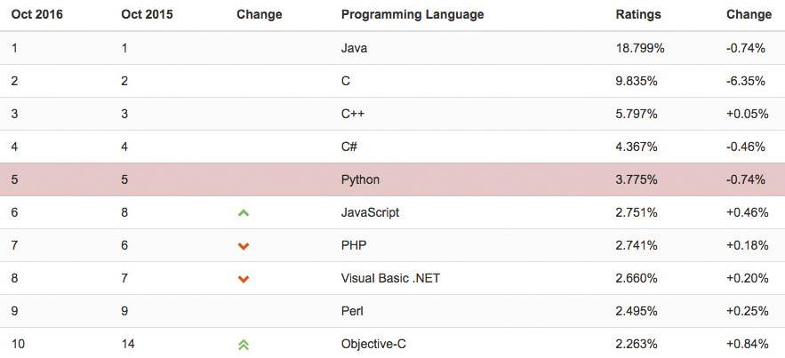This screenshot has height=358, width=785.
Task: Click the Oct 2016 column header
Action: 36,14
